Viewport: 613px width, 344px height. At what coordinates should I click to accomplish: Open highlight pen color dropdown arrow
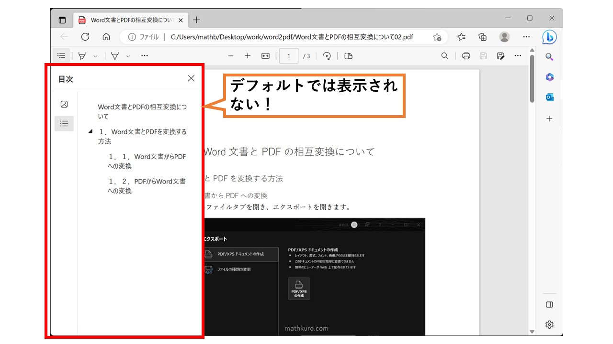[x=95, y=56]
